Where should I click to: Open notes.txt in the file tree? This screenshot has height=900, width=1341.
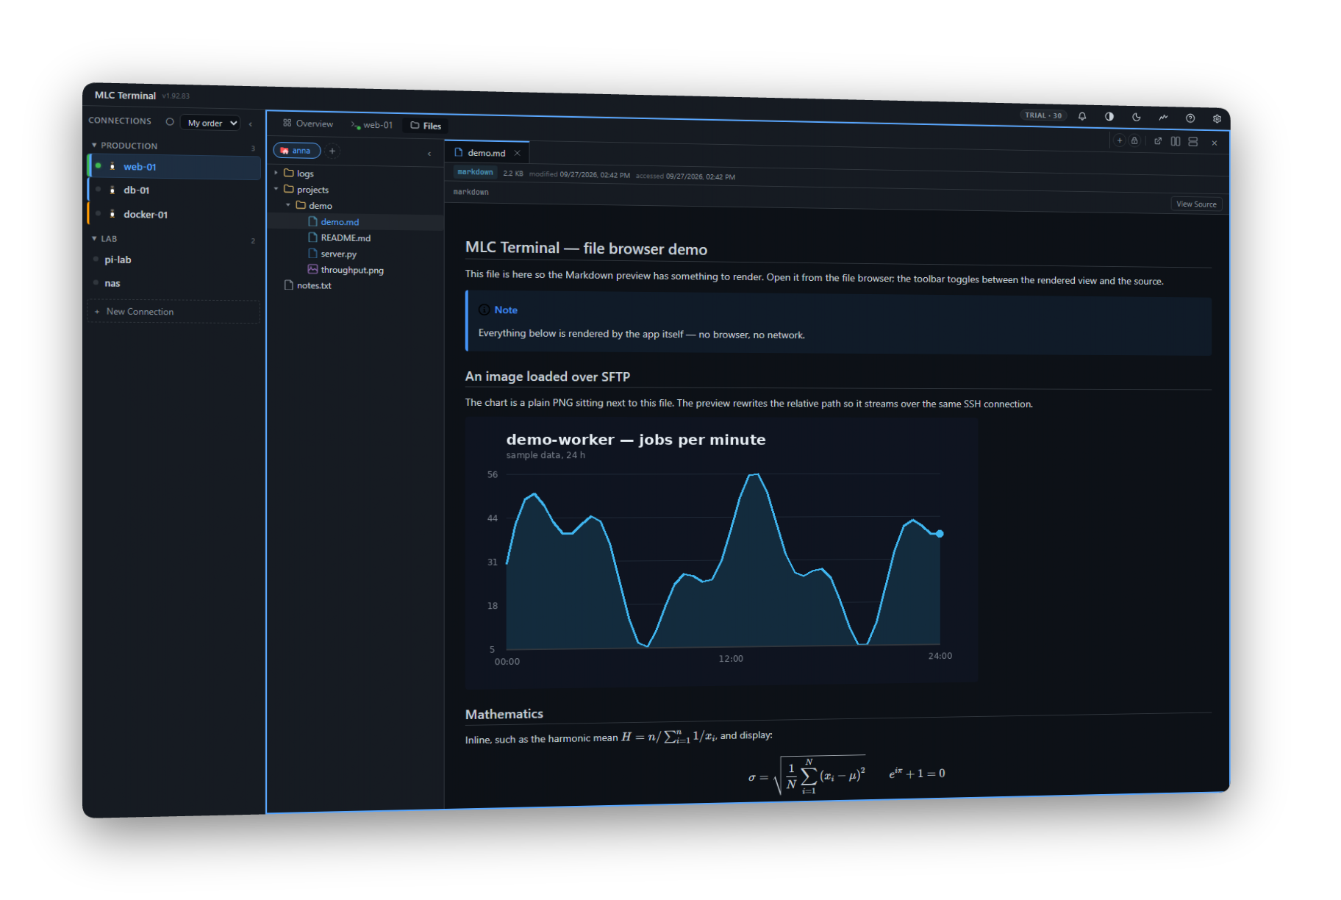(356, 285)
